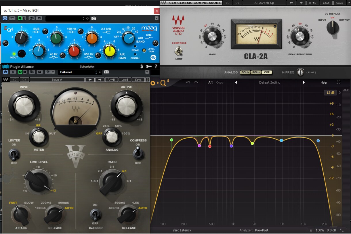Click undo arrow in the V-Comp toolbar
Image resolution: width=351 pixels, height=234 pixels.
coord(14,80)
